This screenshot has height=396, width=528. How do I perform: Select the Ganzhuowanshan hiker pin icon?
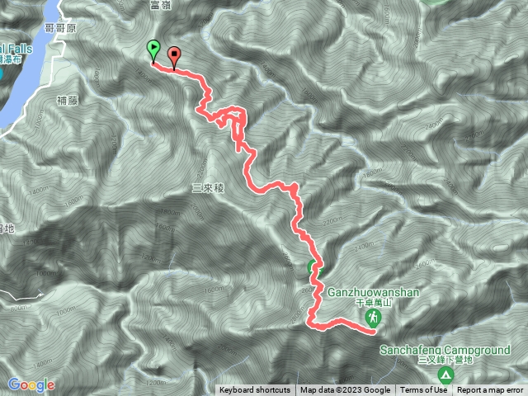(x=373, y=318)
